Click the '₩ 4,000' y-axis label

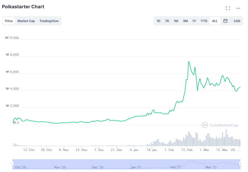12,89
